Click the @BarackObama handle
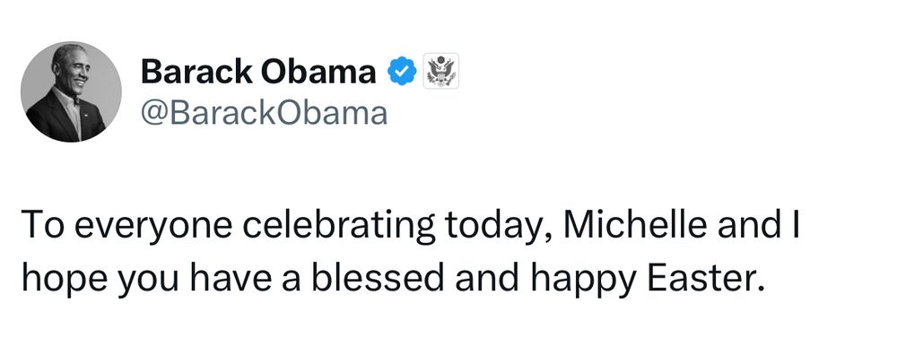Viewport: 897px width, 338px height. (x=264, y=113)
